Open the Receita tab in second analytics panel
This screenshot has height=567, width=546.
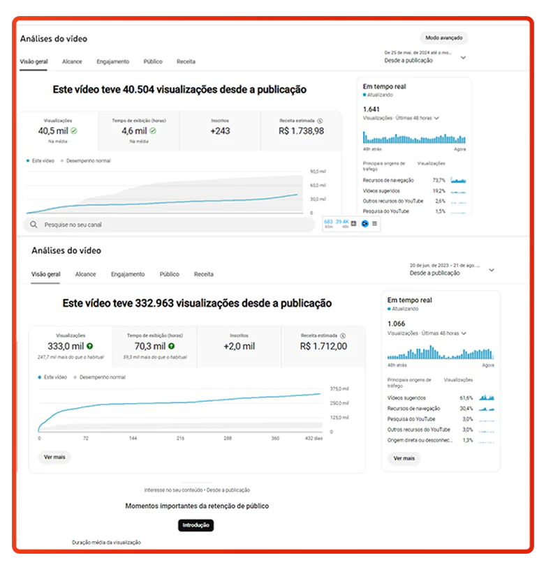click(x=203, y=274)
